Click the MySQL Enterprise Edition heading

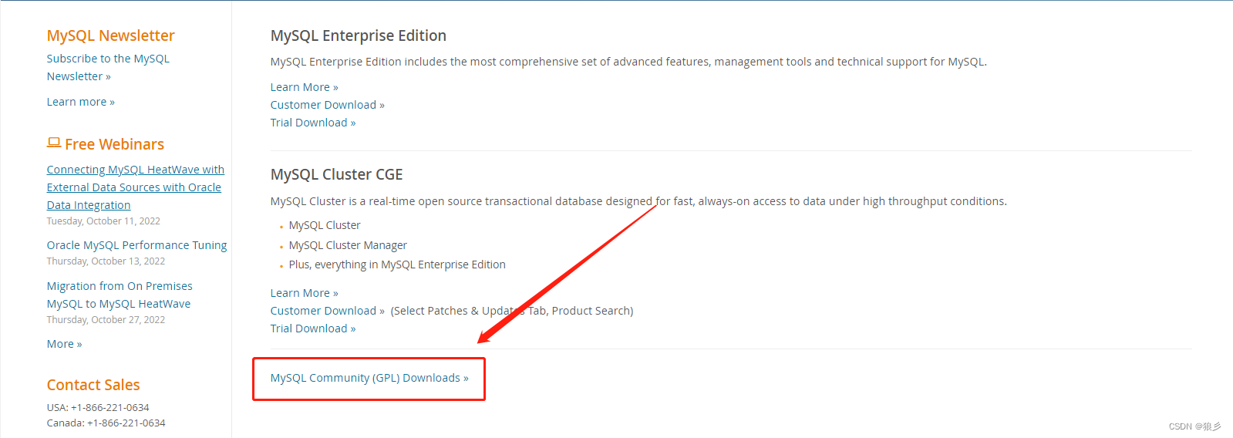click(358, 35)
